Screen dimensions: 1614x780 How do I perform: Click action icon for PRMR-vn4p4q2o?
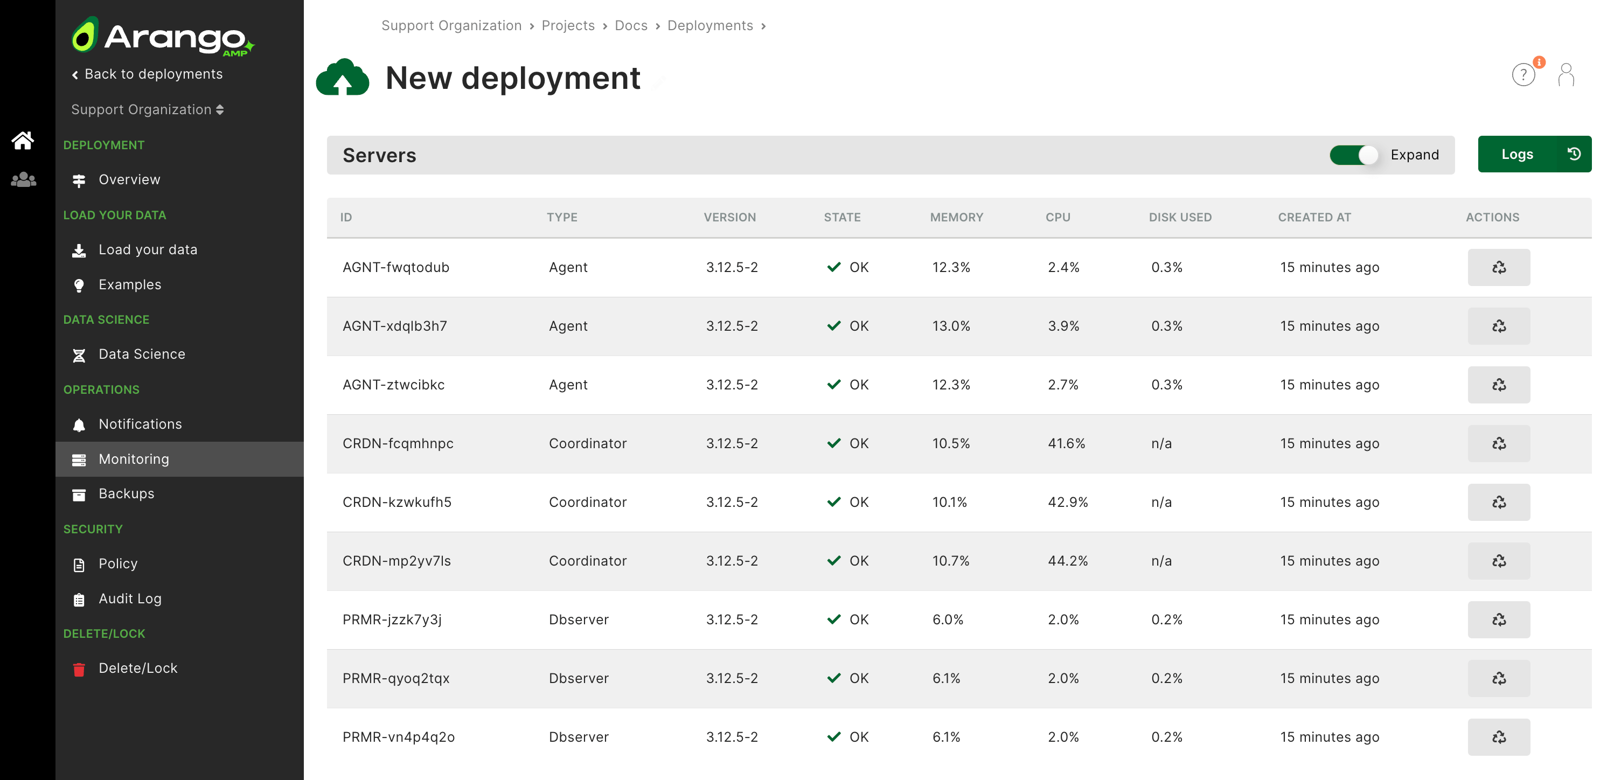pyautogui.click(x=1499, y=737)
